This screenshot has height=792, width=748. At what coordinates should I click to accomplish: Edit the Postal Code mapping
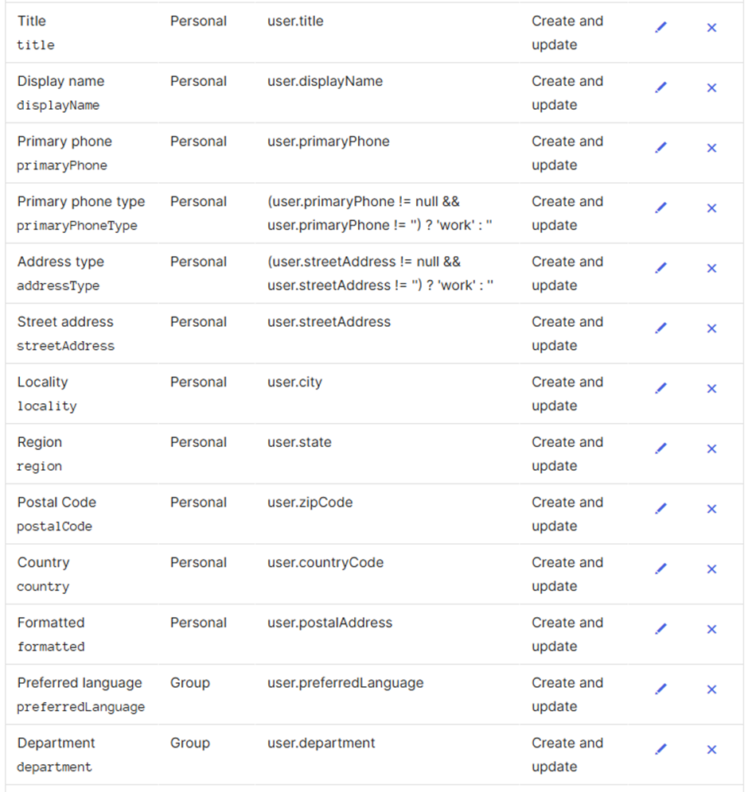tap(660, 508)
